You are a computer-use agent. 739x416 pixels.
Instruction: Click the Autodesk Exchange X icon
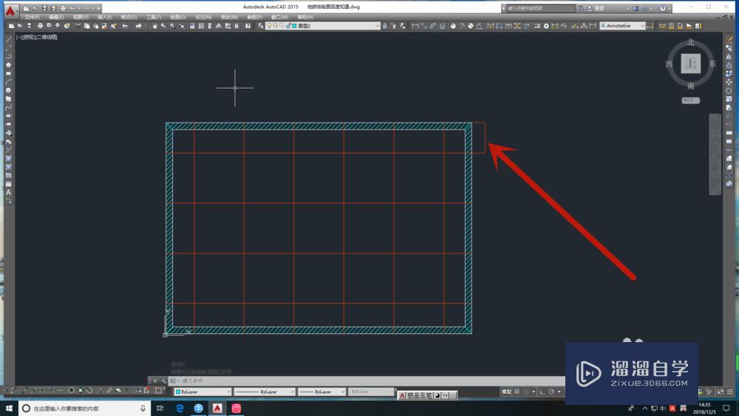pyautogui.click(x=636, y=8)
